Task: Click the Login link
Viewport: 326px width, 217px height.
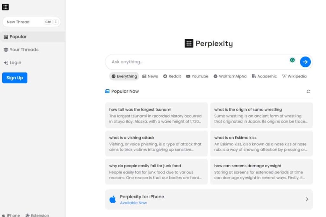Action: 12,63
